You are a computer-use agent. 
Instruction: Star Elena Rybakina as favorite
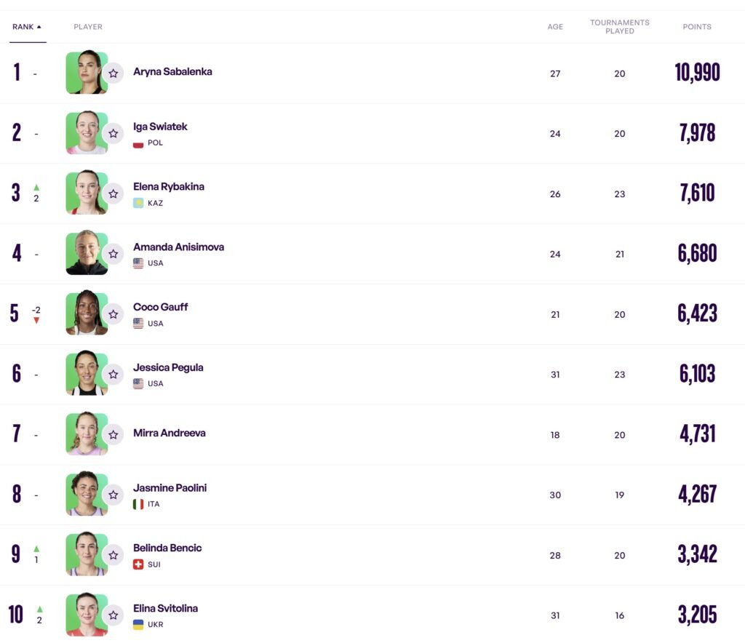pyautogui.click(x=113, y=194)
